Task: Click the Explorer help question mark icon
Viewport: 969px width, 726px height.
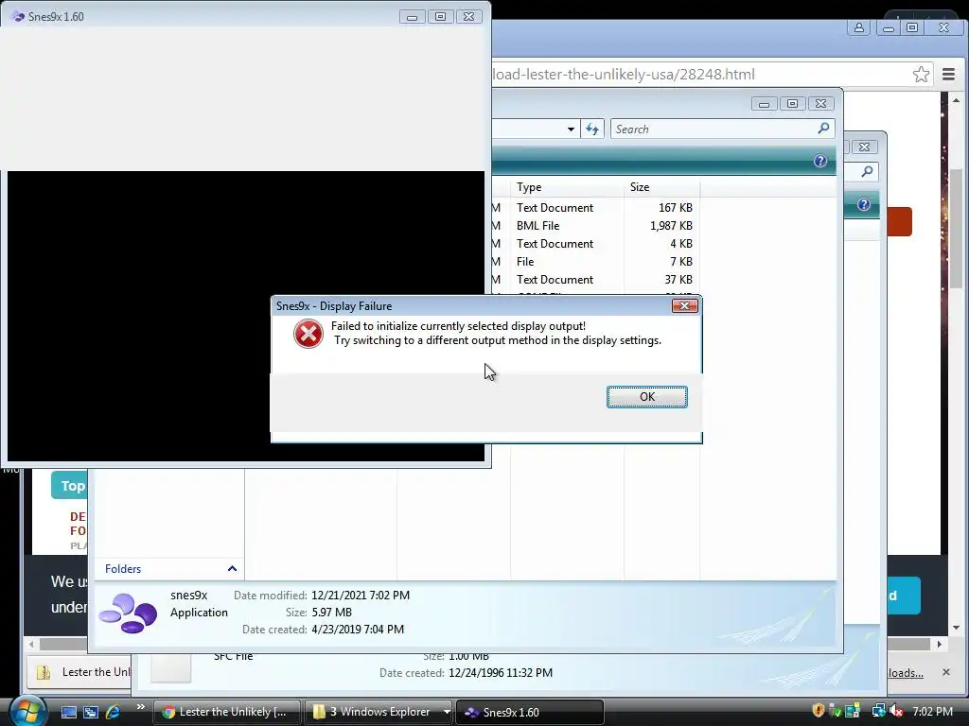Action: 820,161
